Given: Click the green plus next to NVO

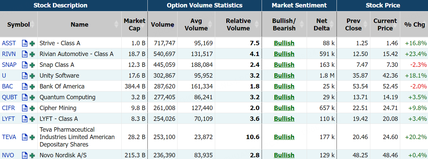Looking at the screenshot, I should [x=32, y=155].
